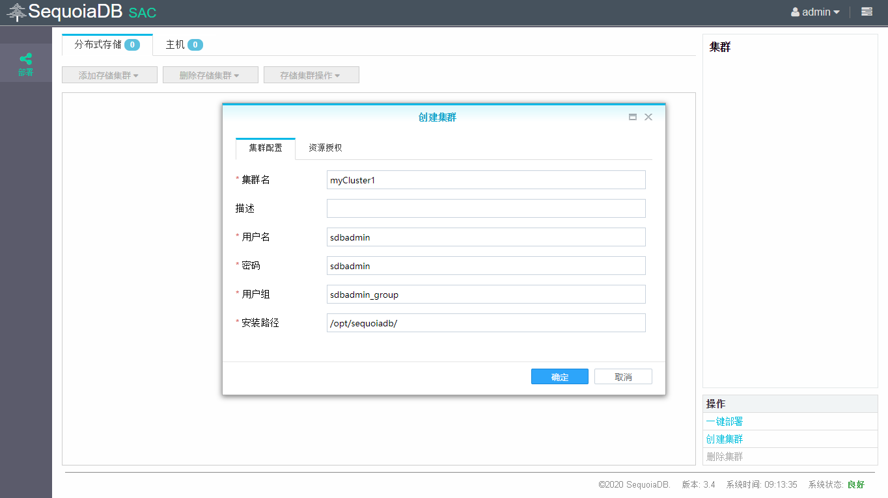Click the empty 描述 text field

[x=486, y=209]
